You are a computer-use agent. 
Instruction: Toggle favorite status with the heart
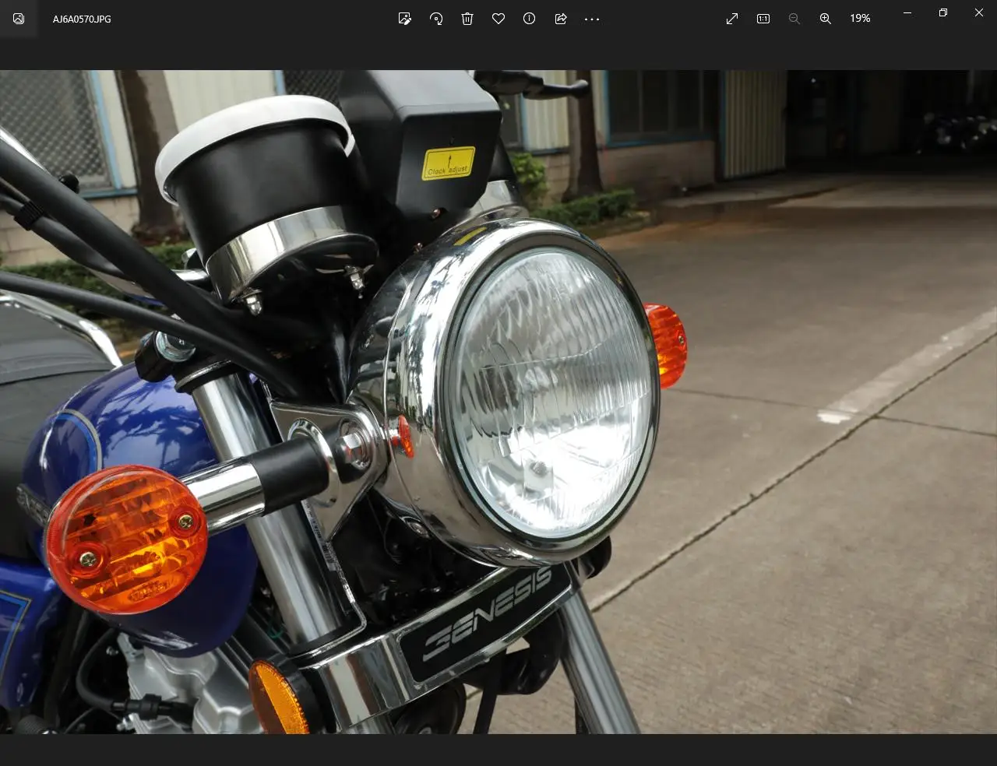click(498, 19)
